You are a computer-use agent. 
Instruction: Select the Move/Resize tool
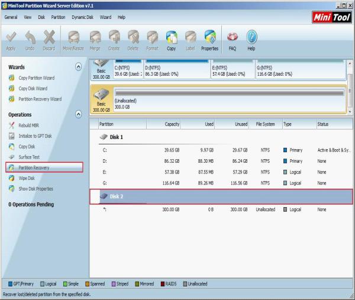click(73, 41)
